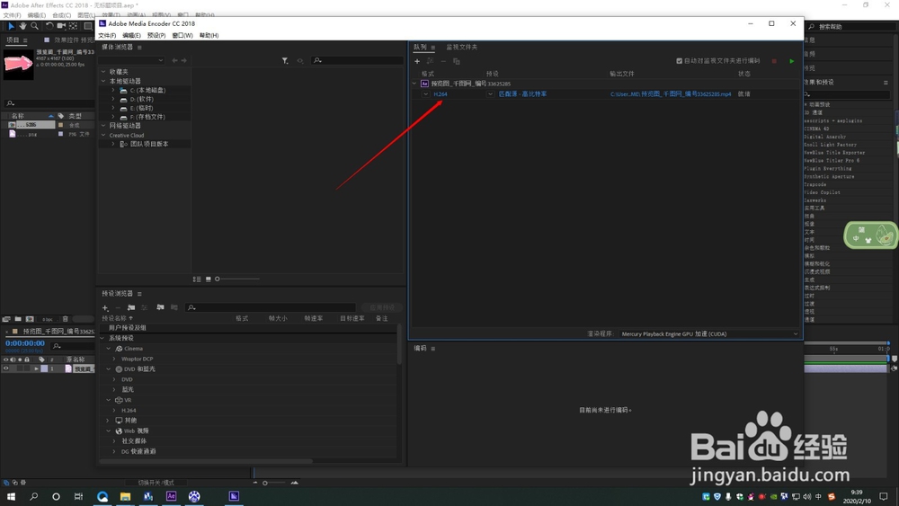Click the output file path .mp4 link
This screenshot has width=899, height=506.
point(671,94)
